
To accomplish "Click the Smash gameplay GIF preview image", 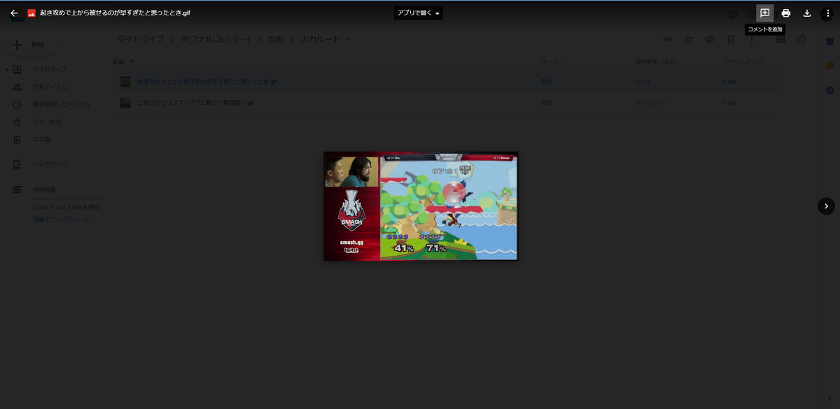I will coord(421,206).
